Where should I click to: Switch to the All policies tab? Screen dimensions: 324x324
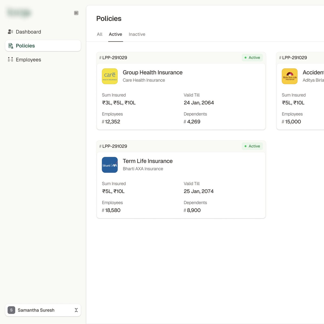pos(100,34)
